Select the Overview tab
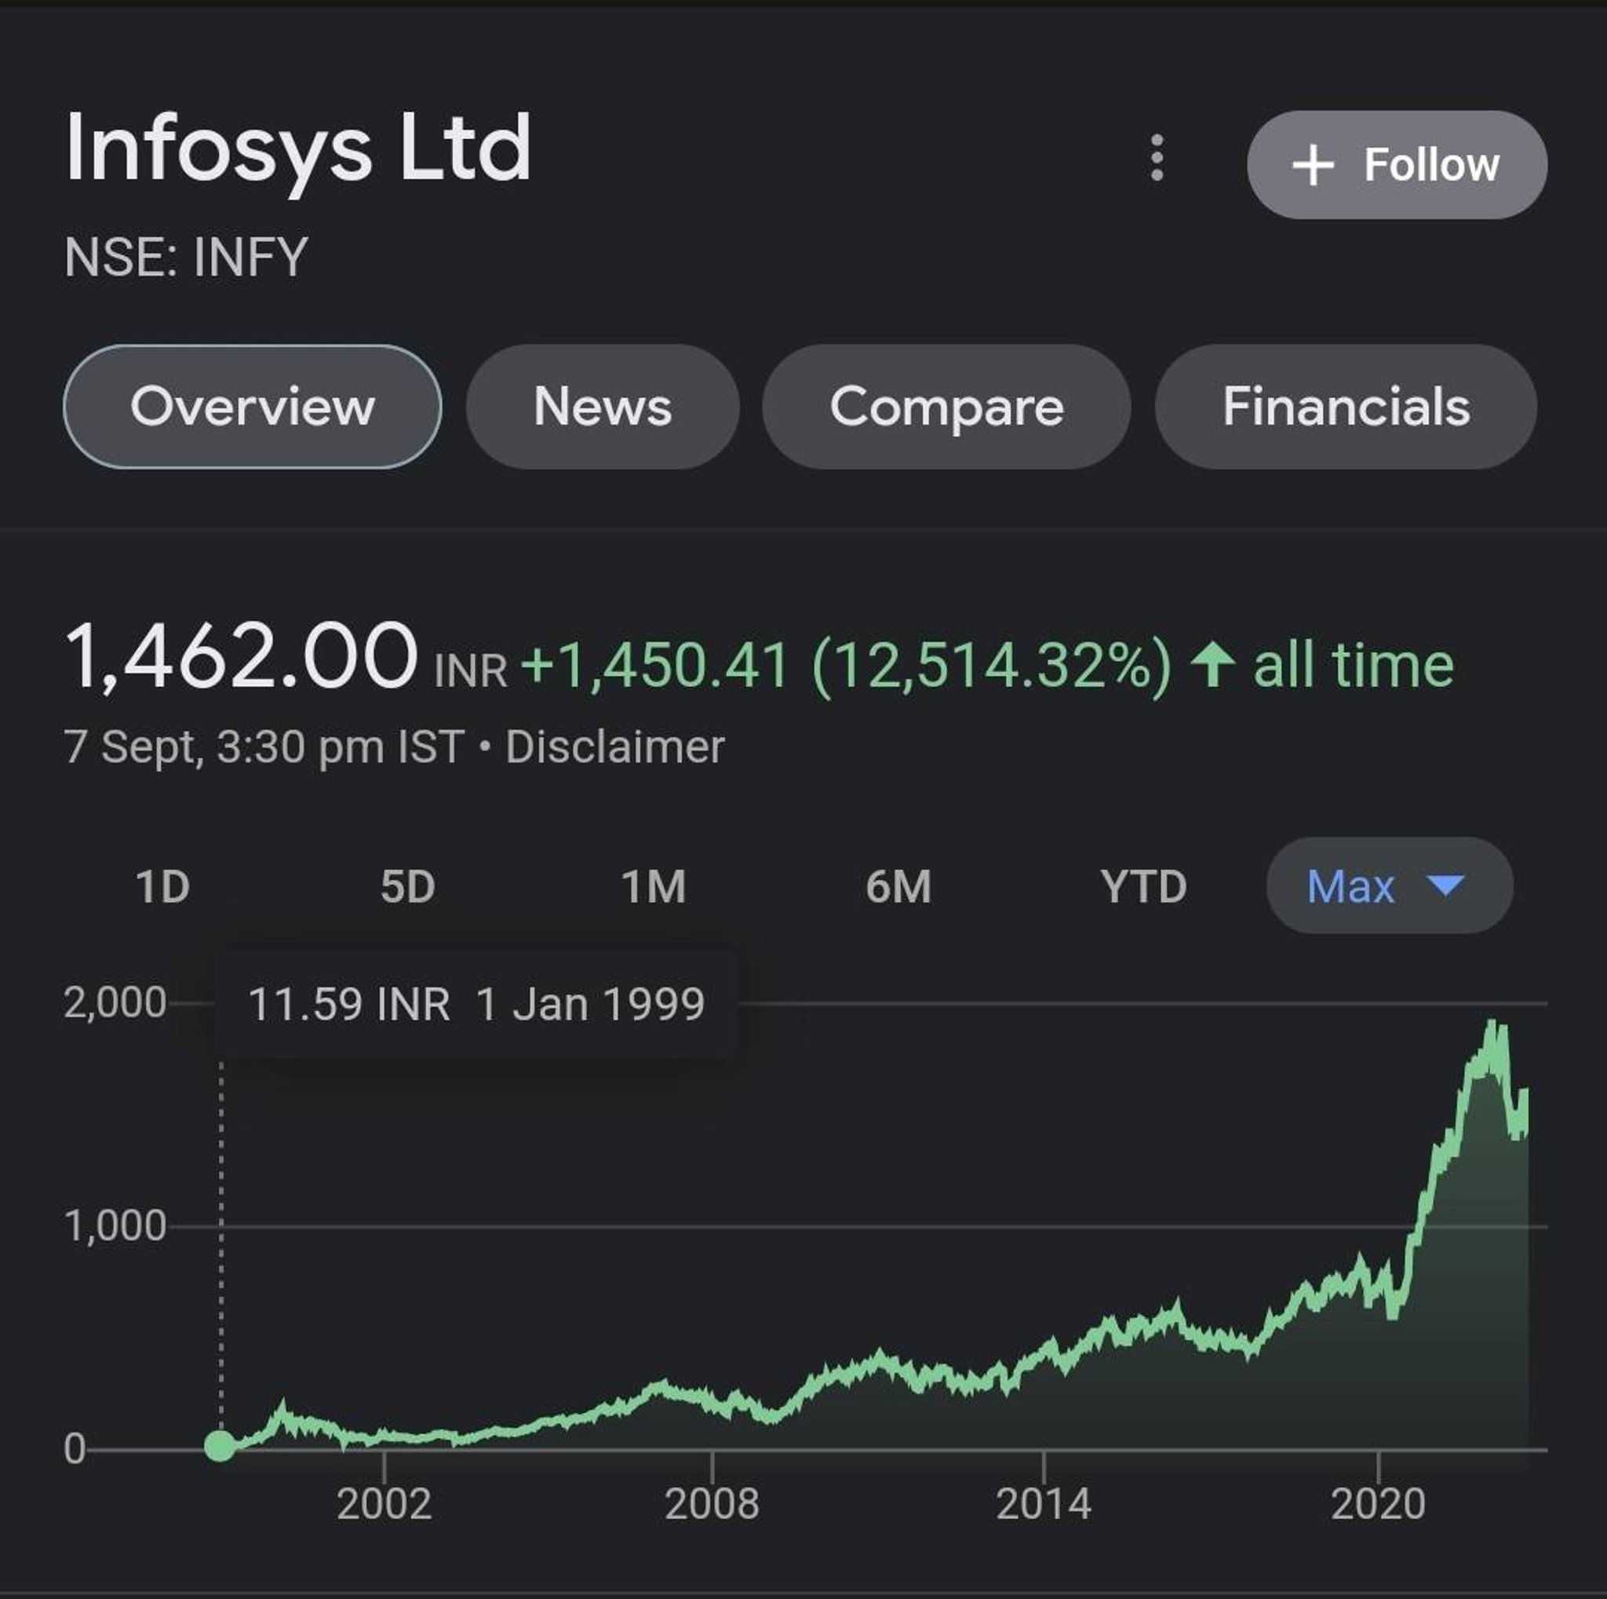Viewport: 1607px width, 1599px height. 252,407
